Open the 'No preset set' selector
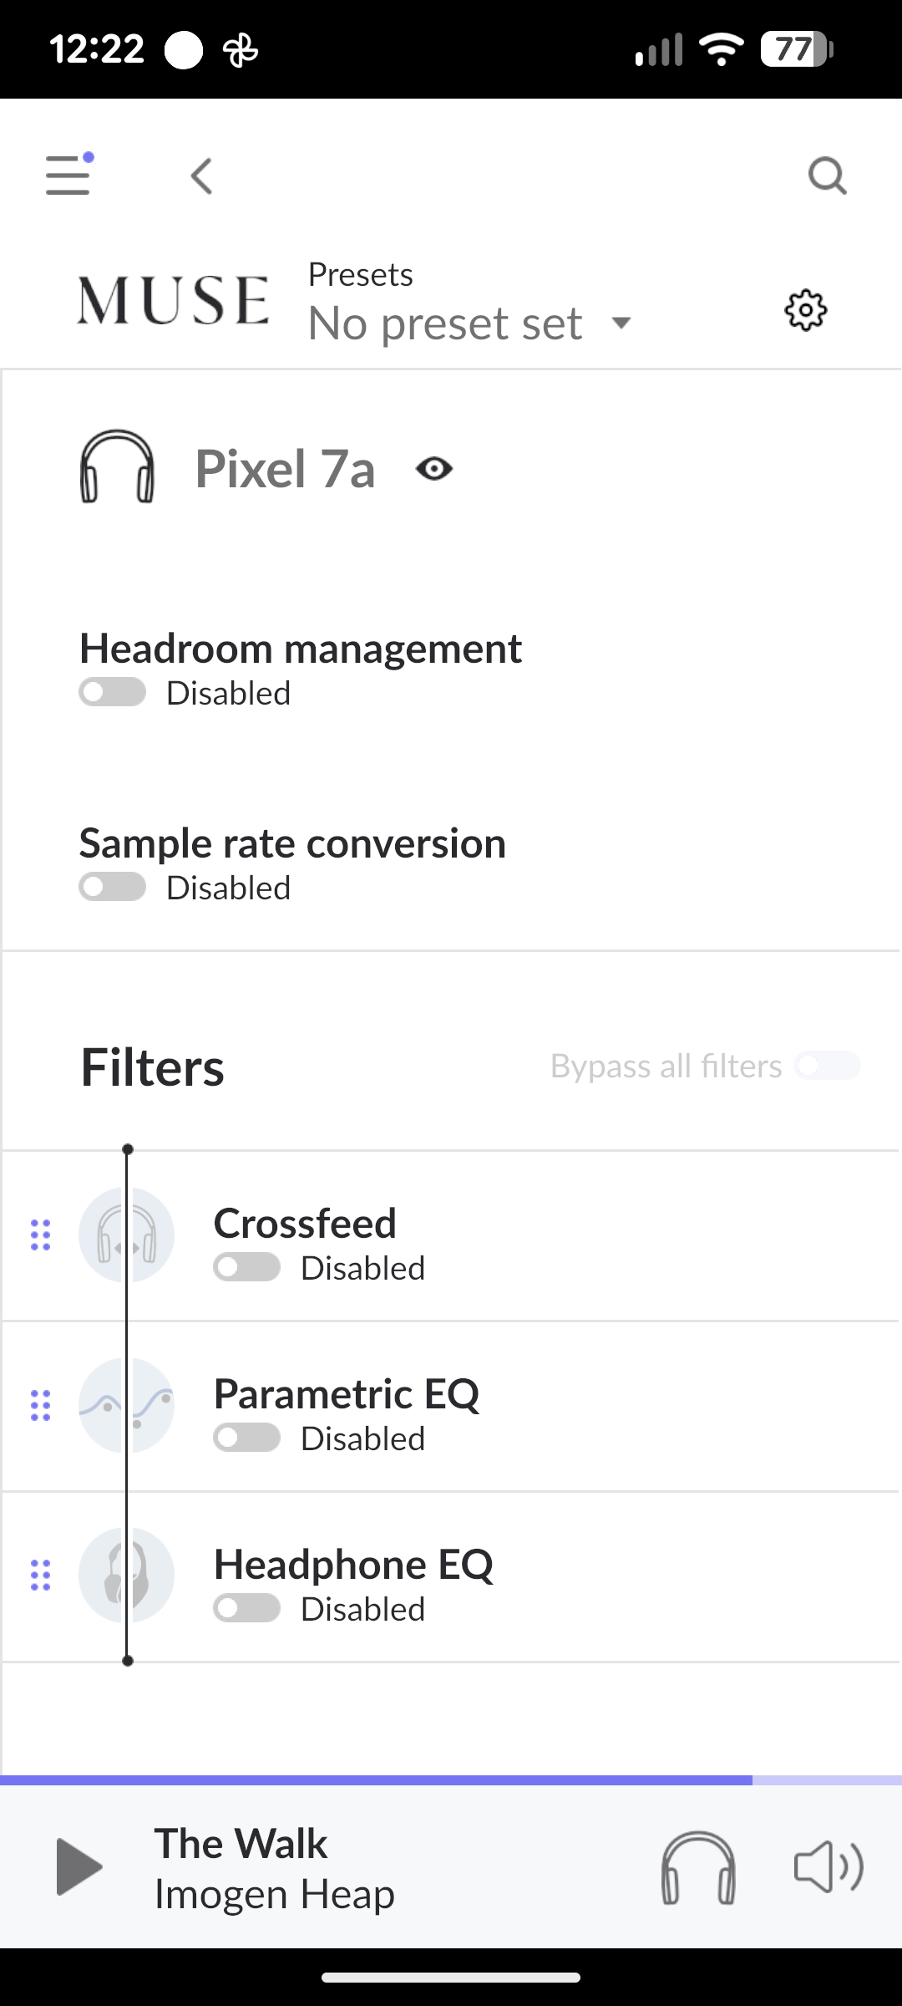 (445, 323)
